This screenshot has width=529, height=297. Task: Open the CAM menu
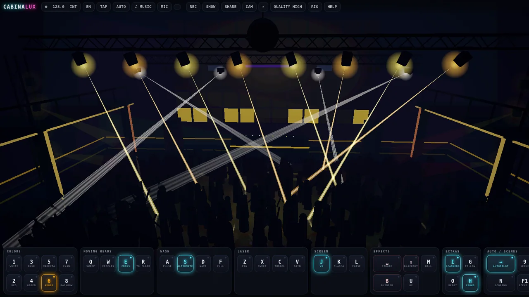249,7
